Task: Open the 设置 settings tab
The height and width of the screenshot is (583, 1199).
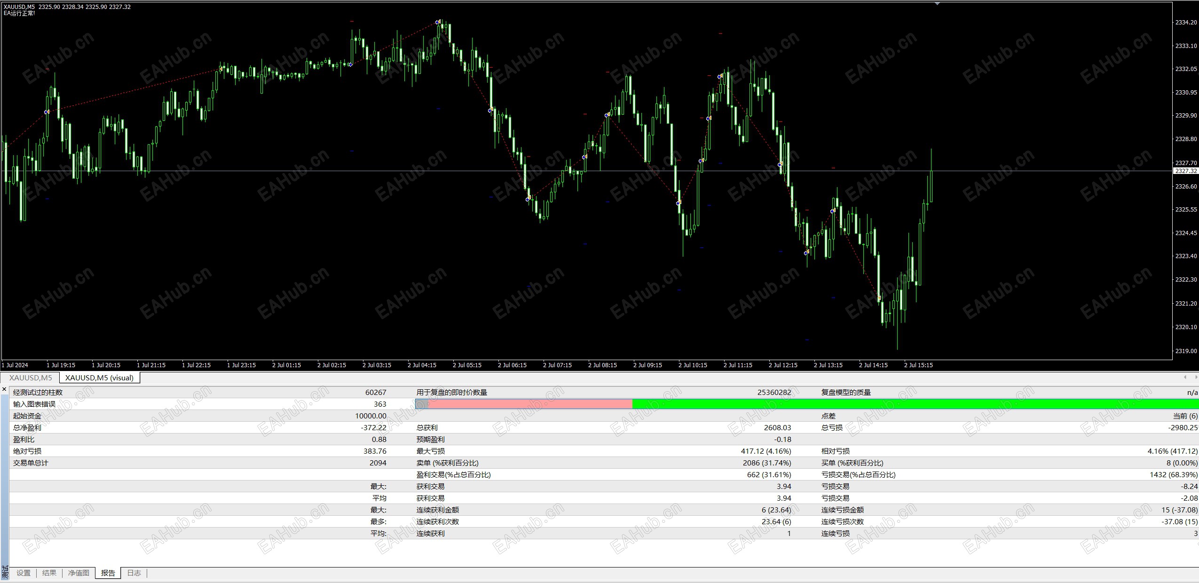Action: click(x=24, y=573)
